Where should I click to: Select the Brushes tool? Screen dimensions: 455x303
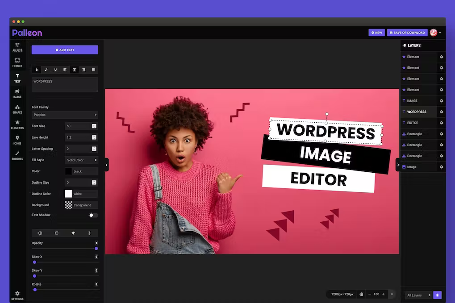click(17, 155)
